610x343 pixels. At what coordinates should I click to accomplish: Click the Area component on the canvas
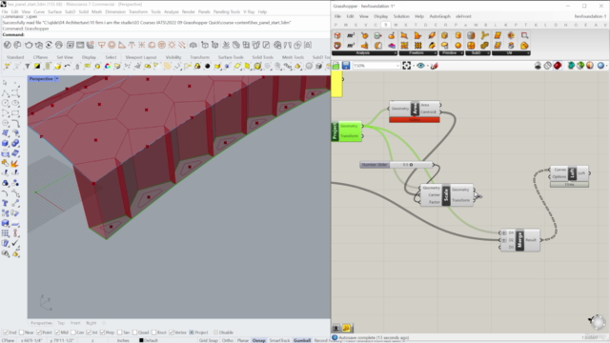(415, 109)
